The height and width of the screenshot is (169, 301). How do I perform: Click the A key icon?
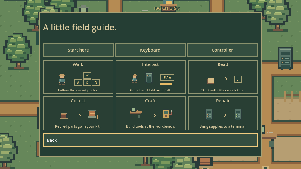(78, 83)
